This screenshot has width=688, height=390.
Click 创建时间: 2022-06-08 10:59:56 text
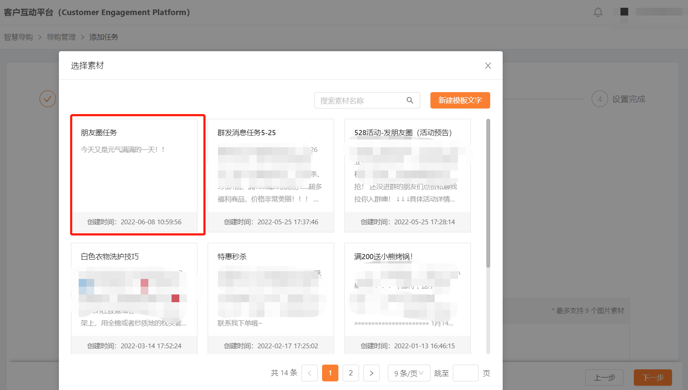134,222
